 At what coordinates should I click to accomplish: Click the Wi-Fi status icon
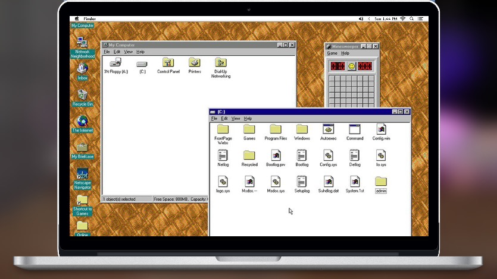tap(403, 18)
